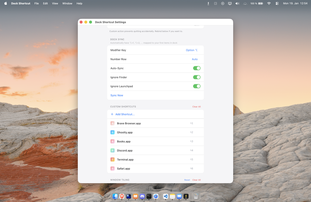The height and width of the screenshot is (202, 311).
Task: Click the Safari.app icon in the shortcuts list
Action: [x=112, y=169]
